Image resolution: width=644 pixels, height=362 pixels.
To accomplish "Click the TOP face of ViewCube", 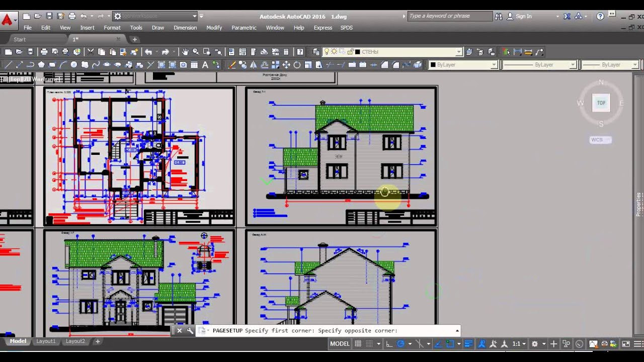I will coord(601,103).
